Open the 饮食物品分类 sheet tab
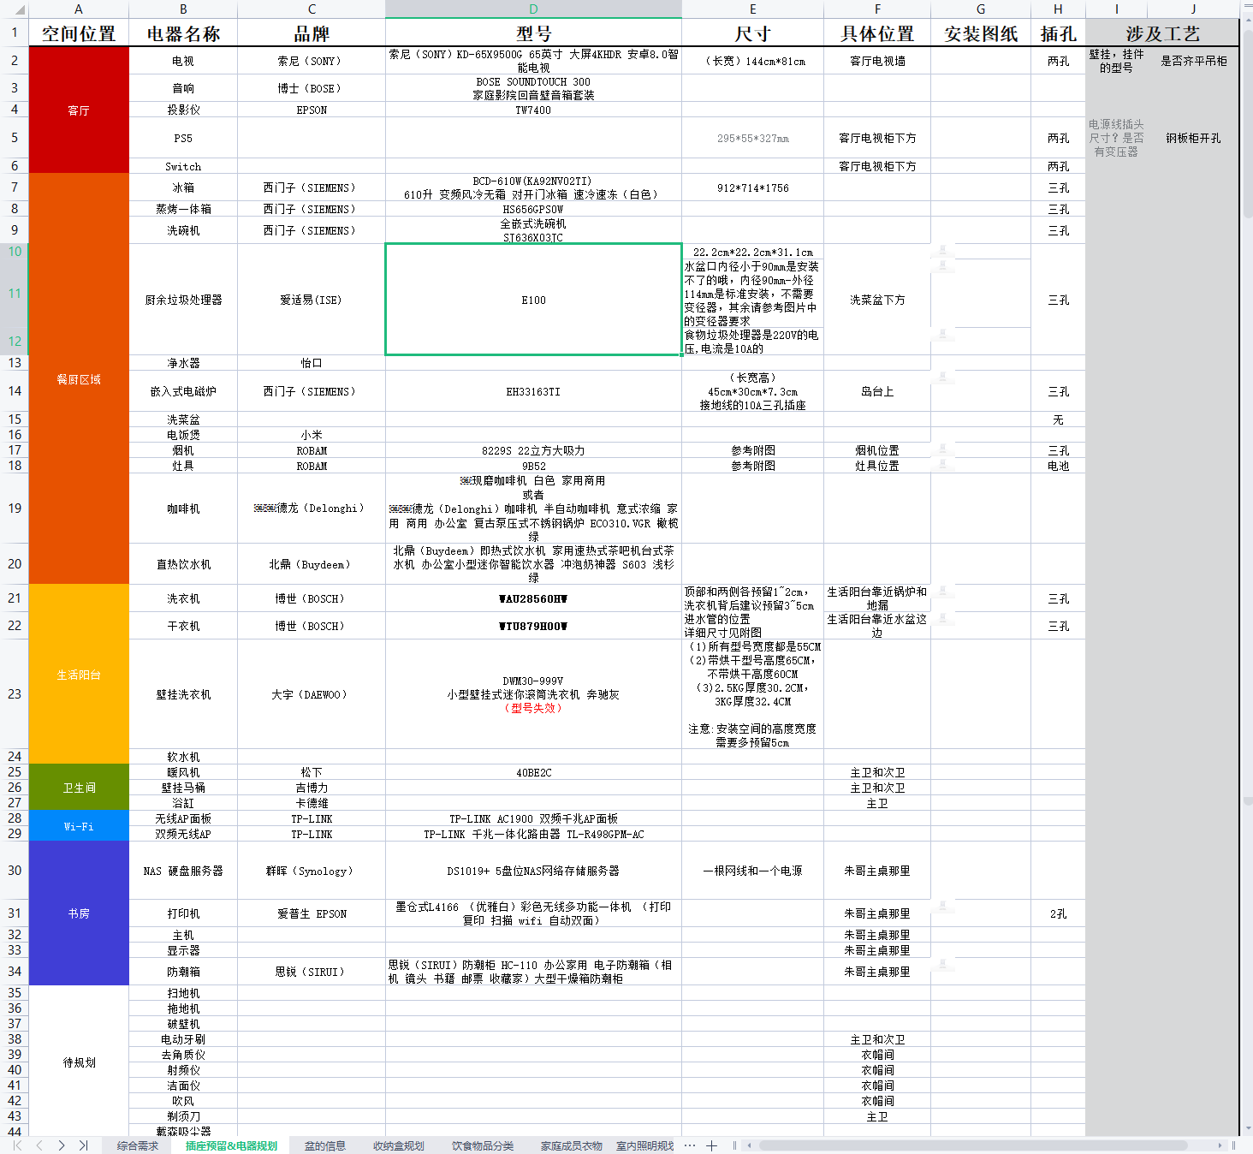Image resolution: width=1253 pixels, height=1154 pixels. pyautogui.click(x=483, y=1145)
